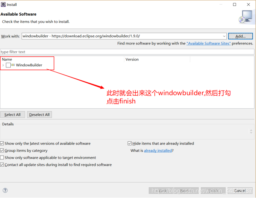Maximize the Install dialog window
This screenshot has height=198, width=256.
235,4
